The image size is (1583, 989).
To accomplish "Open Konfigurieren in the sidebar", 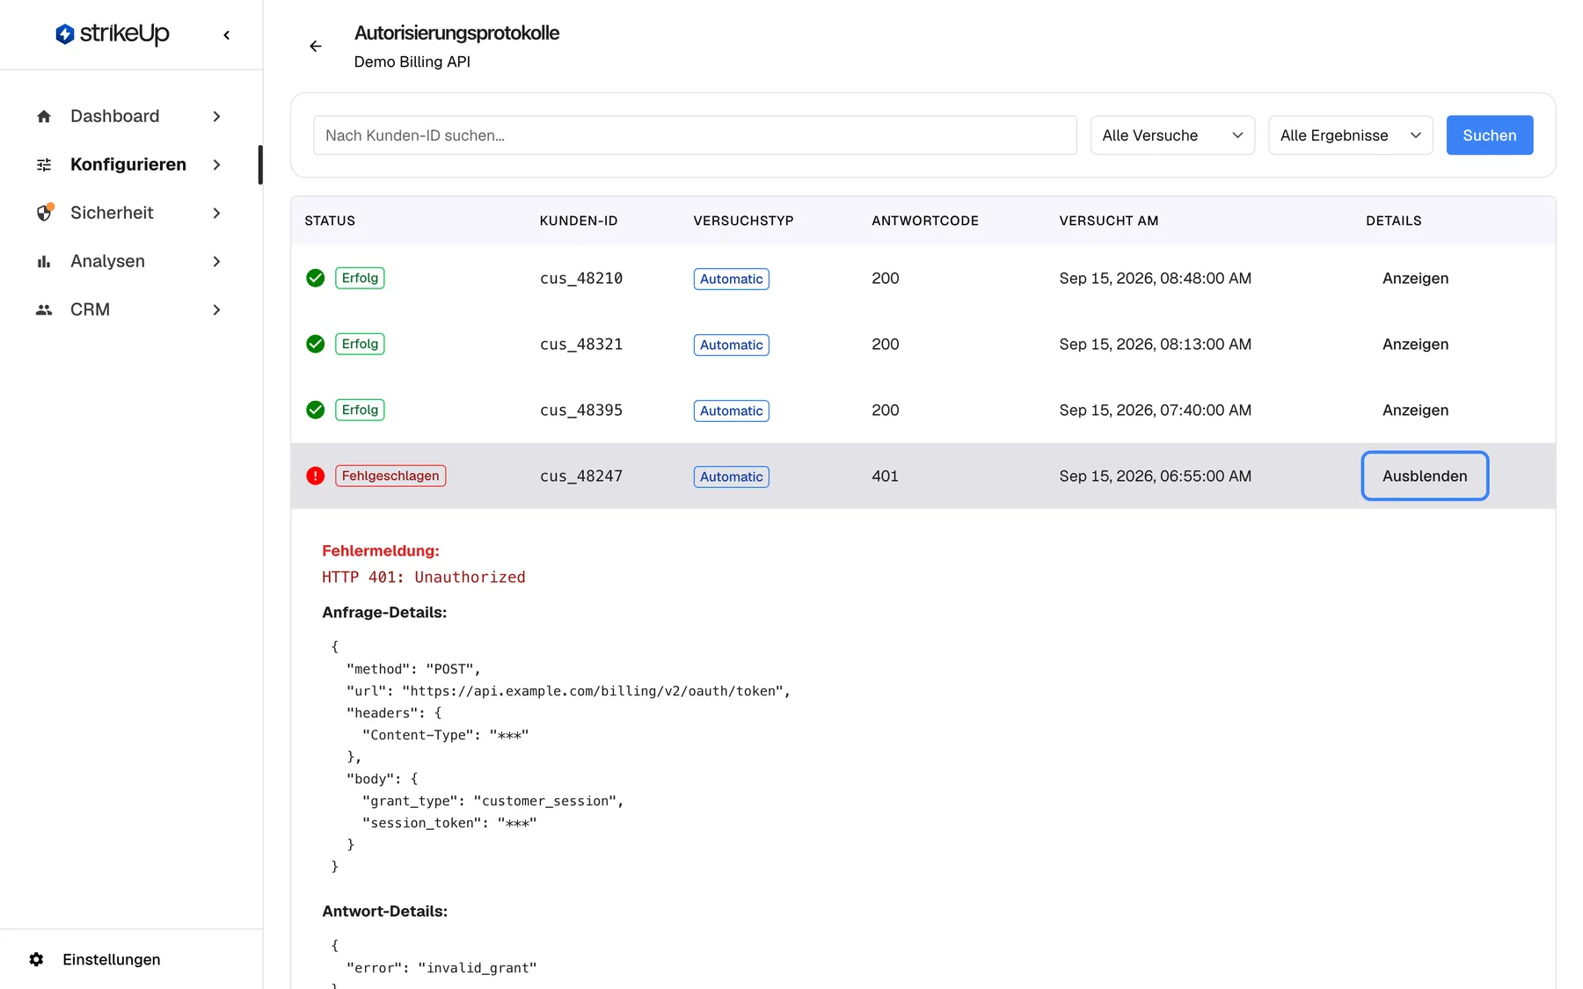I will point(128,165).
